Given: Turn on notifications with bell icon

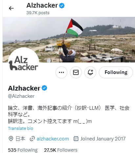Looking at the screenshot, I should coord(90,72).
